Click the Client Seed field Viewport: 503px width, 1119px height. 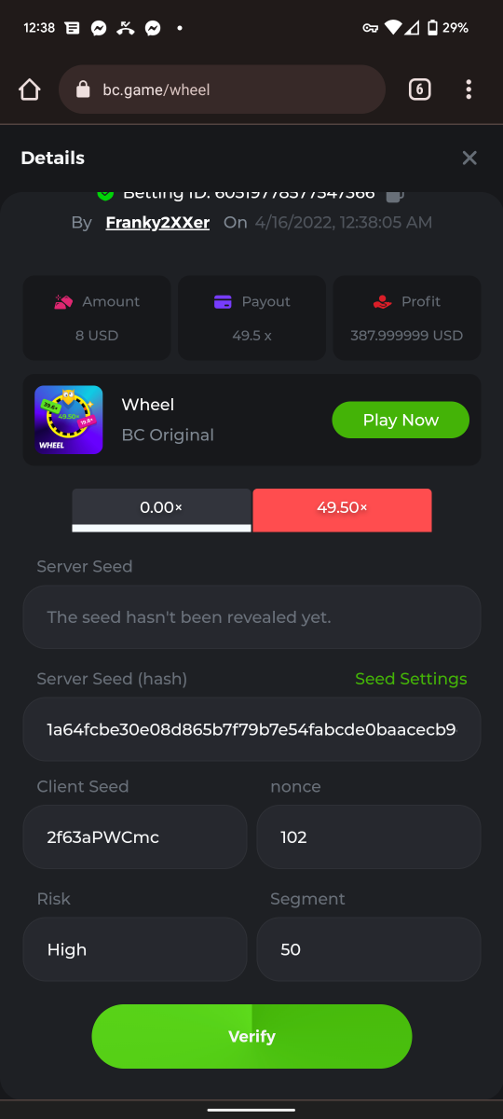(x=135, y=837)
